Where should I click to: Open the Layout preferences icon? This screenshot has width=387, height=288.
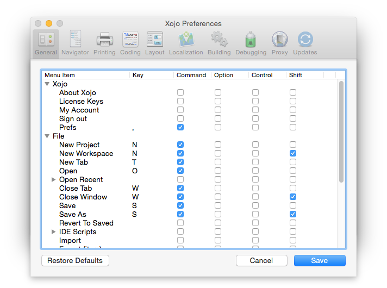click(x=155, y=39)
